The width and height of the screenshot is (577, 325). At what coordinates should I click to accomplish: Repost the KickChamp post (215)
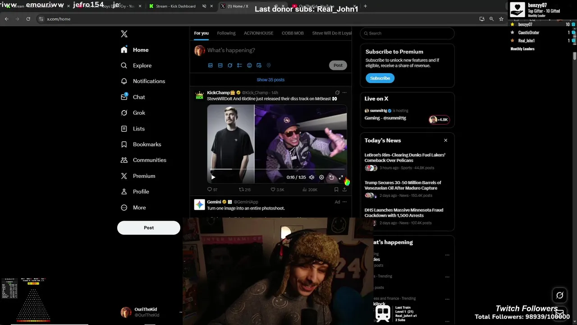245,190
